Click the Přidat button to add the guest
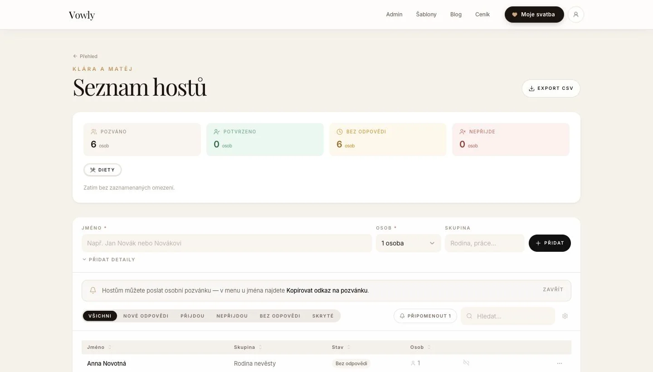The image size is (653, 372). (550, 243)
